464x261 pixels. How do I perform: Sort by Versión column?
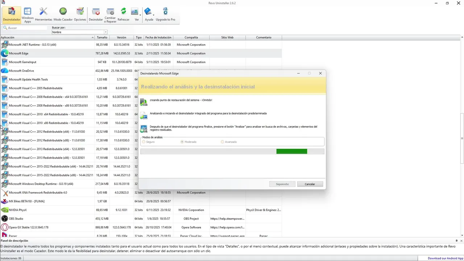121,37
